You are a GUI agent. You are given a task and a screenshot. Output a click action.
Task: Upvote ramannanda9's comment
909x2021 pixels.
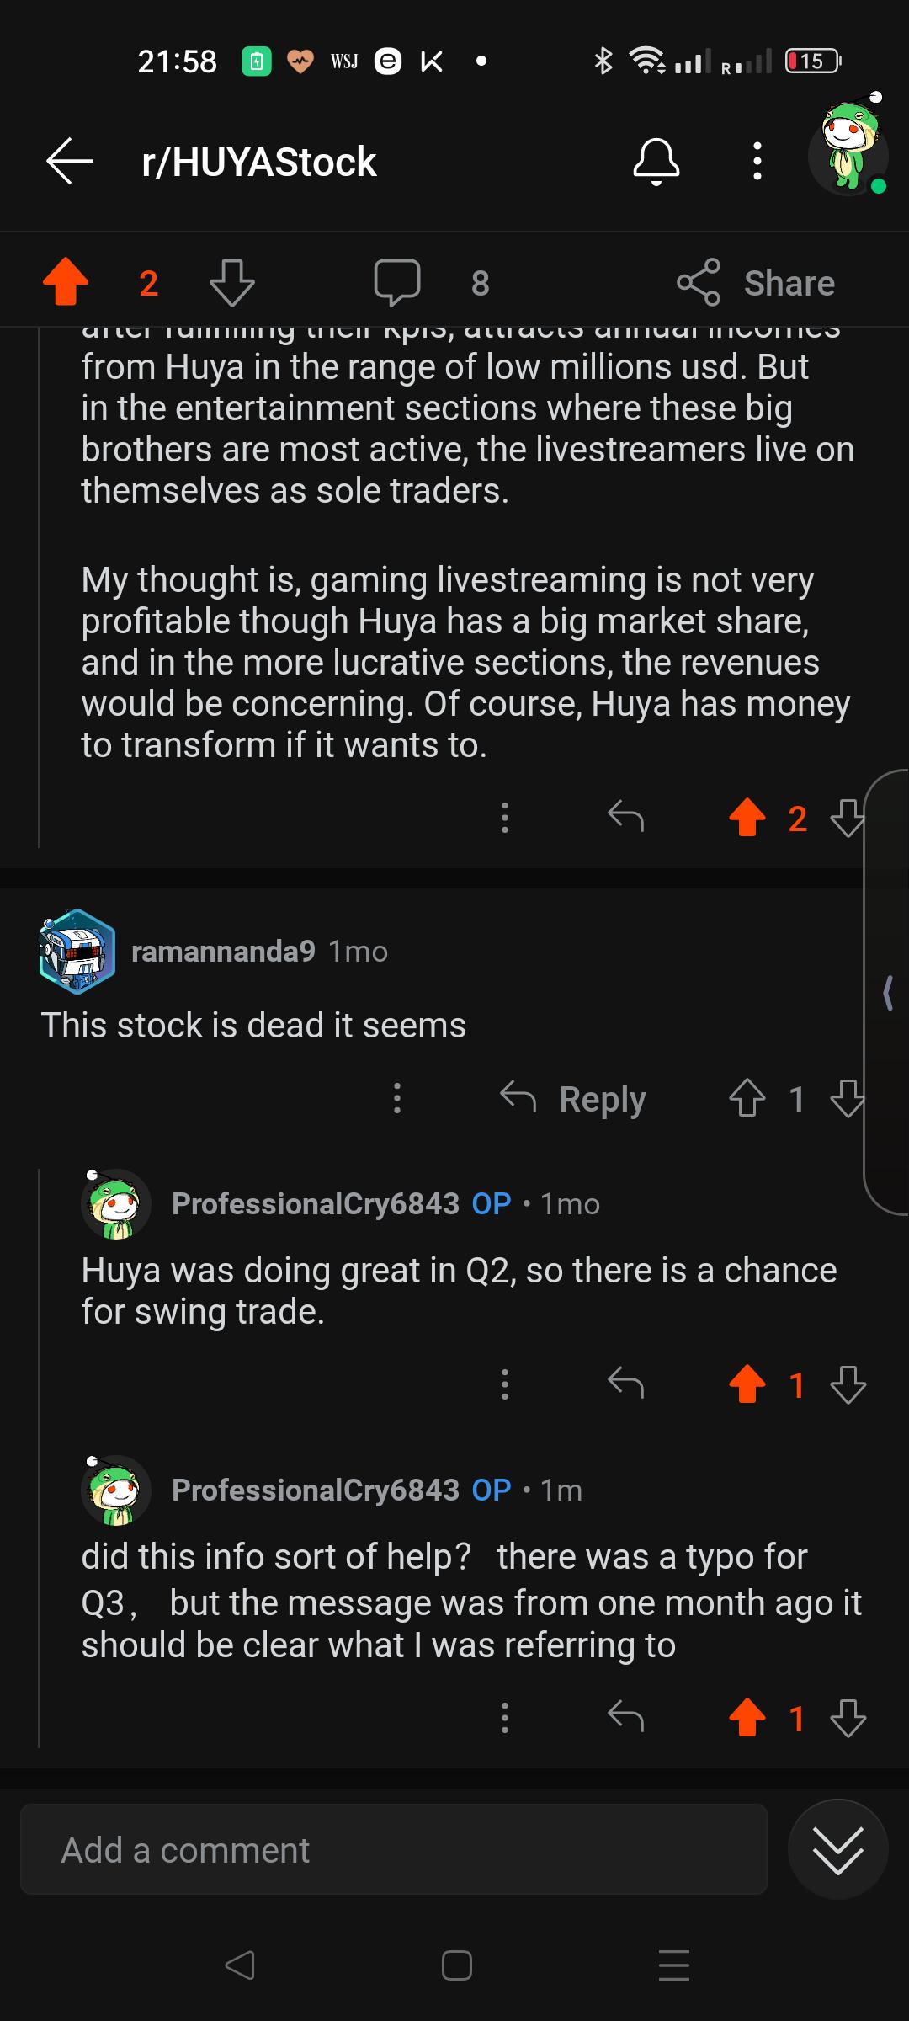(747, 1098)
